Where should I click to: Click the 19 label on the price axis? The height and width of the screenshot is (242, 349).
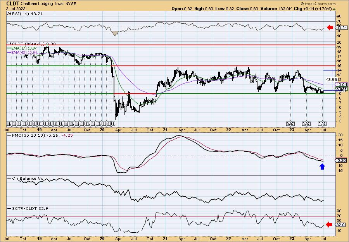pyautogui.click(x=340, y=47)
